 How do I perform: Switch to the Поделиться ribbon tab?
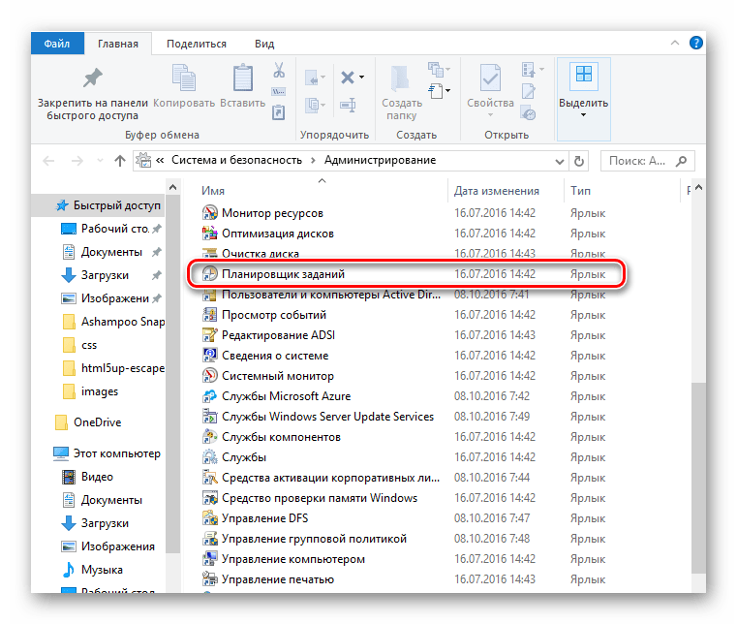[197, 44]
